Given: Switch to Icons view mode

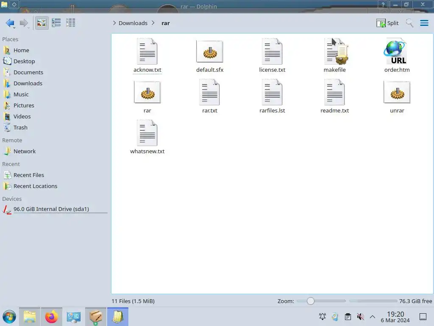Looking at the screenshot, I should pyautogui.click(x=42, y=23).
